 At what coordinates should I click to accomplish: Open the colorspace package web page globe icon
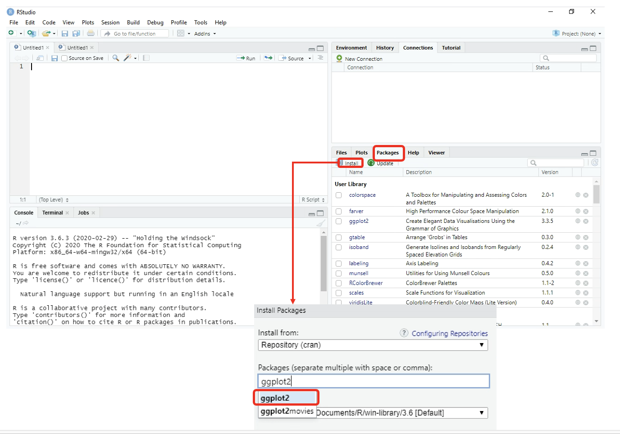click(x=578, y=195)
